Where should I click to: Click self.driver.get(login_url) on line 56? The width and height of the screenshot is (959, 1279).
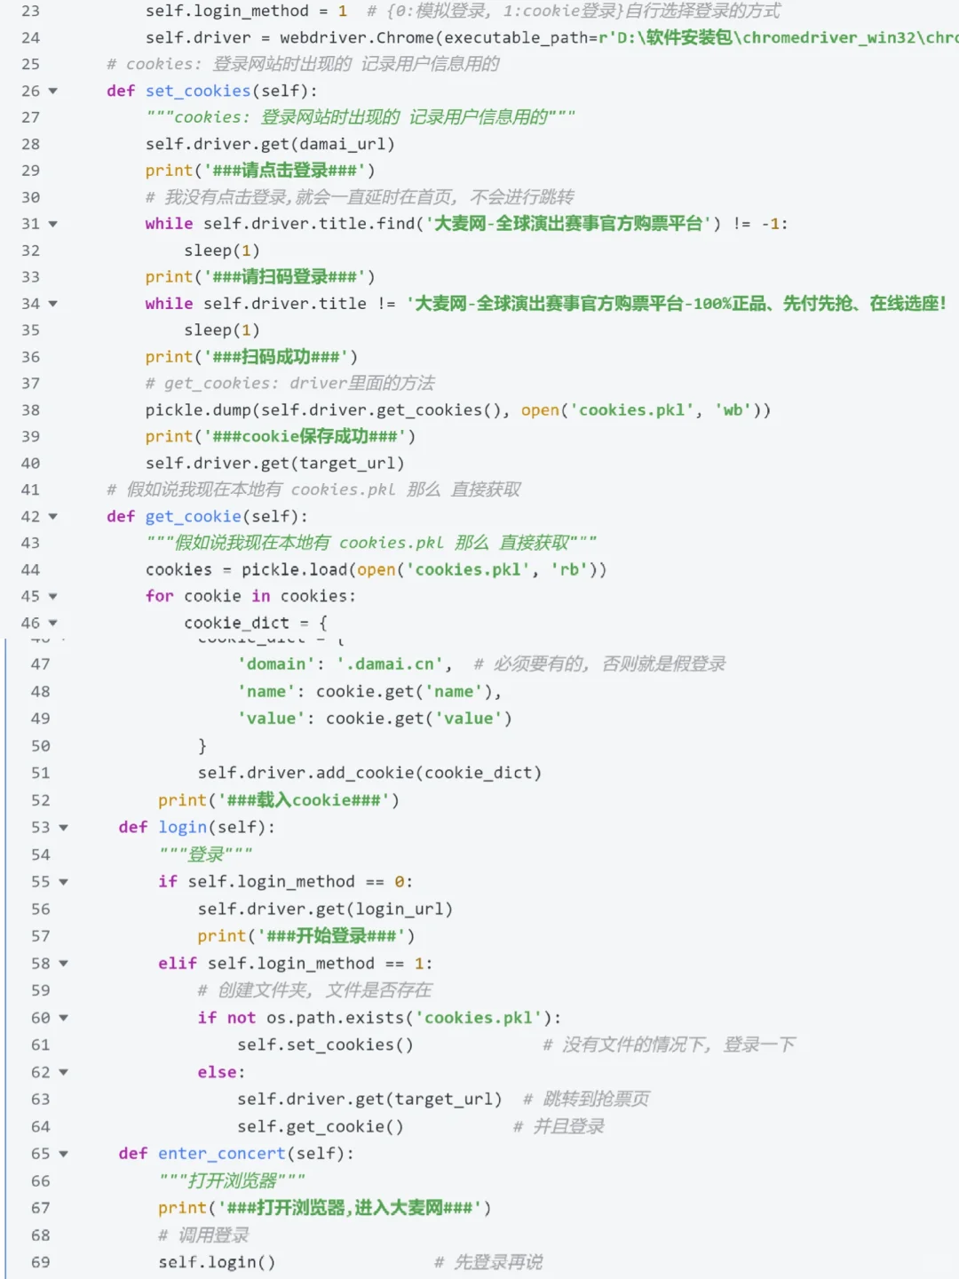325,909
